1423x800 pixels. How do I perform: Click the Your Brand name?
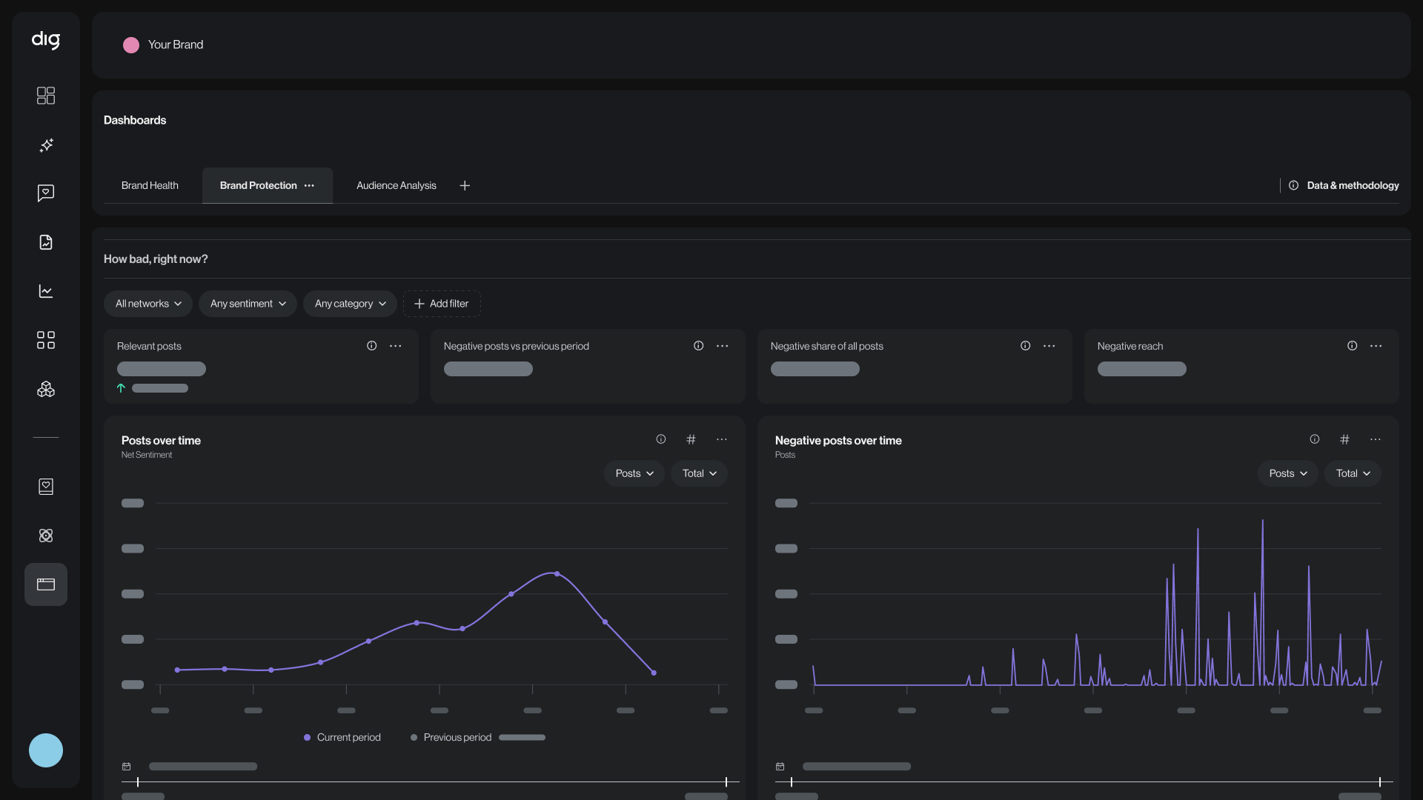pyautogui.click(x=176, y=45)
